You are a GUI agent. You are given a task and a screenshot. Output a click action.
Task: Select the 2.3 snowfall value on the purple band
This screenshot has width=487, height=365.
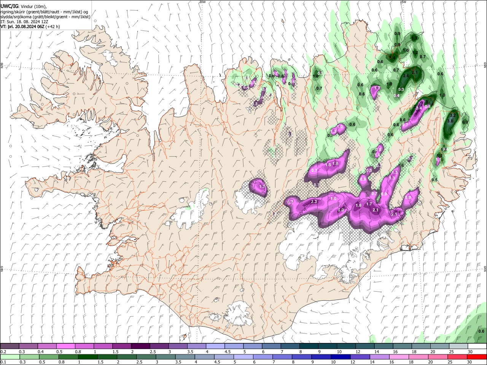tap(314, 202)
